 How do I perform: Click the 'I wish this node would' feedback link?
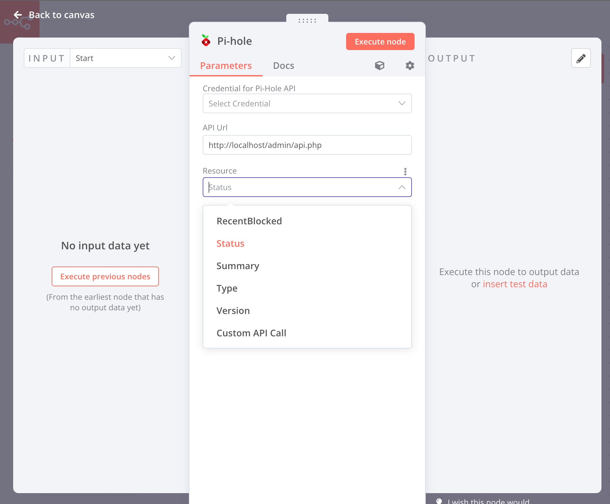click(488, 501)
